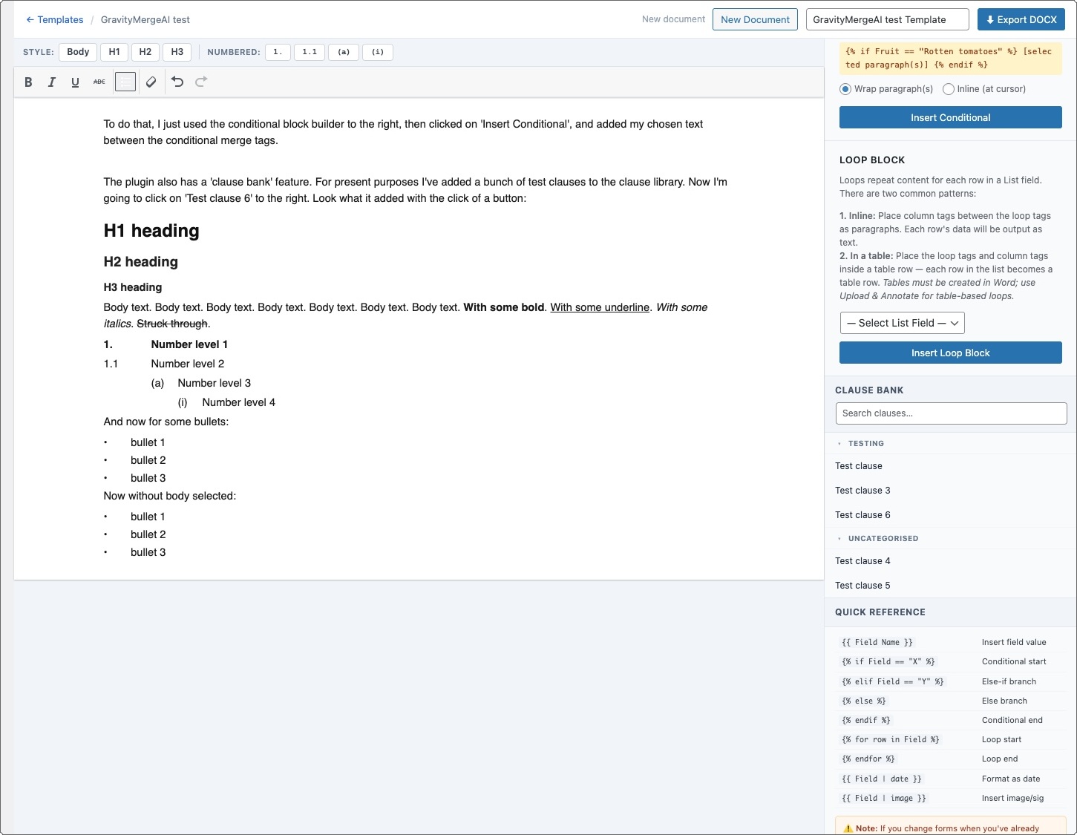This screenshot has width=1077, height=835.
Task: Click the underline icon
Action: [75, 82]
